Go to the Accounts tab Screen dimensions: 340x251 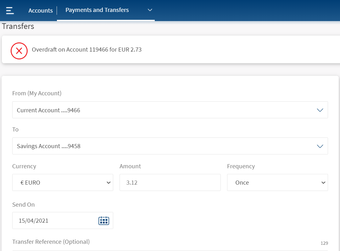(x=41, y=10)
